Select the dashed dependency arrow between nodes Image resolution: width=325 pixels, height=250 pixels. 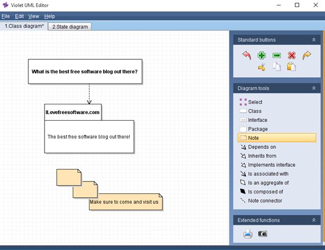[x=89, y=94]
